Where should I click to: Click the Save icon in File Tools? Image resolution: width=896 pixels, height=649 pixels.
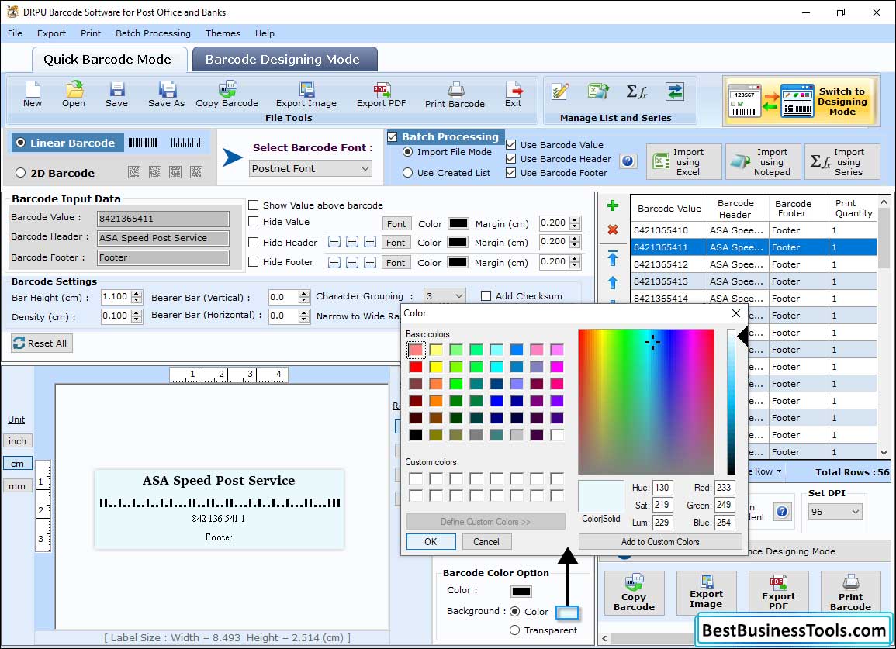tap(116, 95)
